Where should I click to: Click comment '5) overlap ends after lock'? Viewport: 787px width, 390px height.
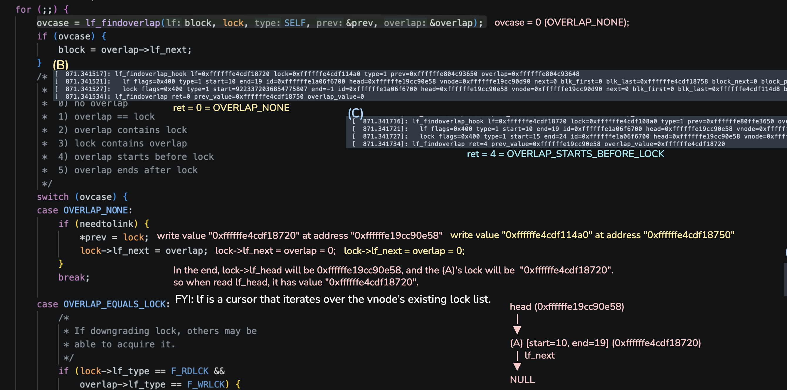tap(128, 170)
